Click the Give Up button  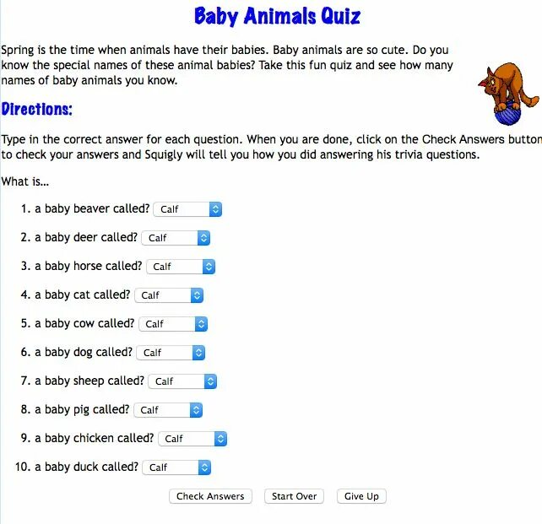(361, 496)
